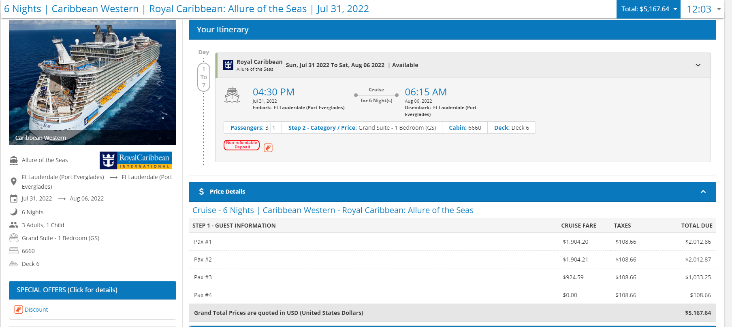The image size is (732, 327).
Task: Select the Step 2 - Category / Price cell
Action: click(362, 128)
